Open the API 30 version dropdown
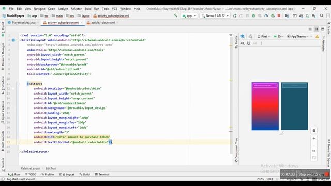Image resolution: width=331 pixels, height=186 pixels. (278, 37)
